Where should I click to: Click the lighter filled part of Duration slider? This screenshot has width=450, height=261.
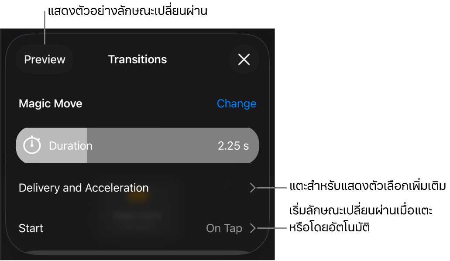(x=52, y=145)
